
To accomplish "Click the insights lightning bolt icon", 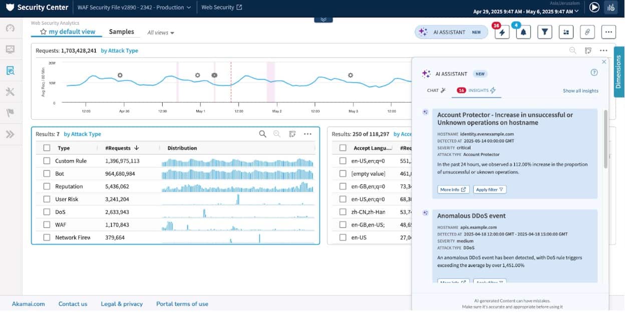I will click(502, 32).
